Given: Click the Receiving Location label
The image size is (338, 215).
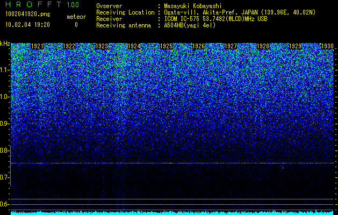Looking at the screenshot, I should click(125, 12).
